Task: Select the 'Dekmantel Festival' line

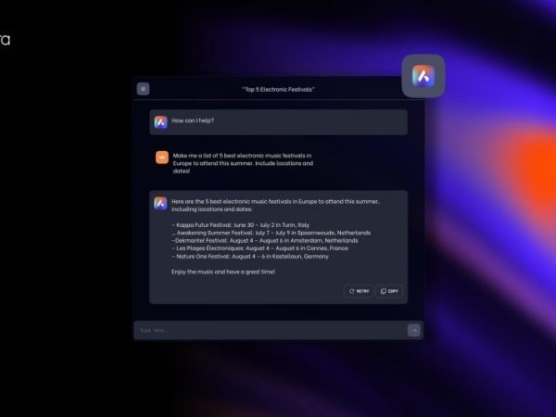Action: [x=265, y=240]
